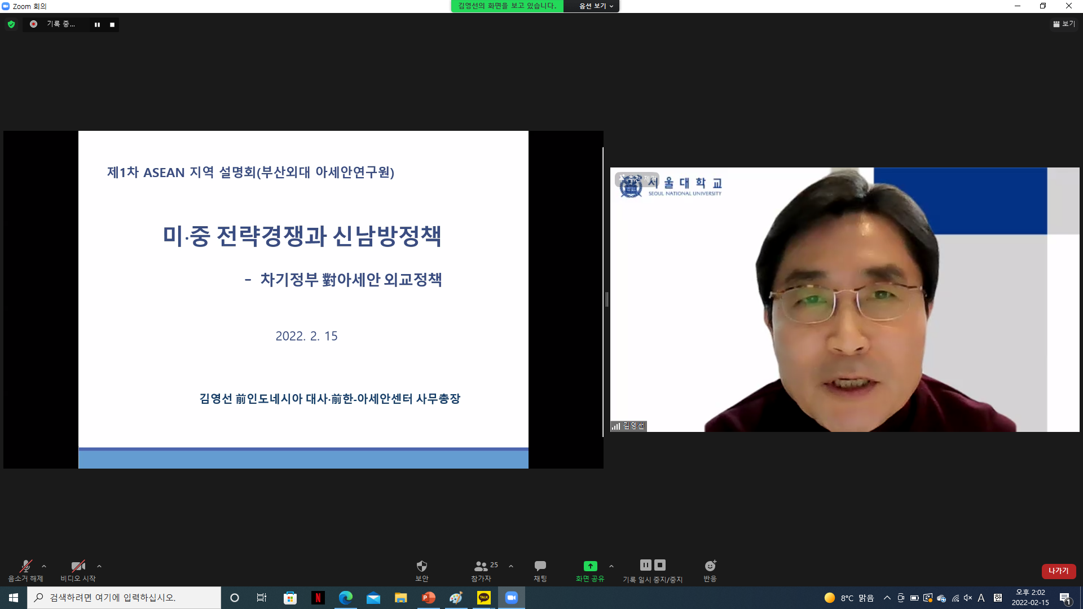
Task: Expand audio options arrow beside the microphone
Action: pos(44,566)
